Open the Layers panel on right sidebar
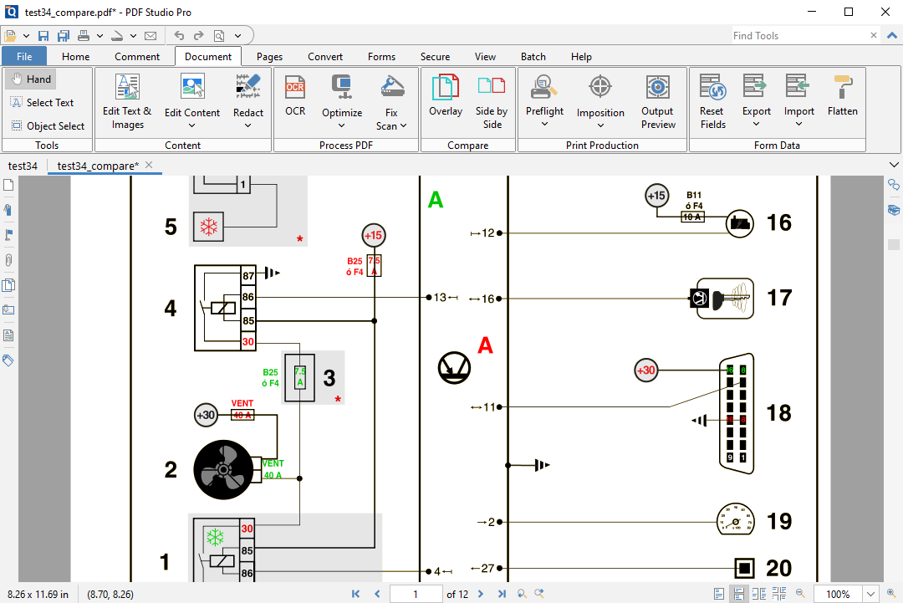This screenshot has height=603, width=903. click(x=893, y=210)
